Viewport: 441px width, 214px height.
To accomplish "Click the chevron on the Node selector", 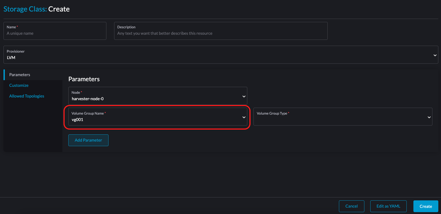I will (244, 96).
